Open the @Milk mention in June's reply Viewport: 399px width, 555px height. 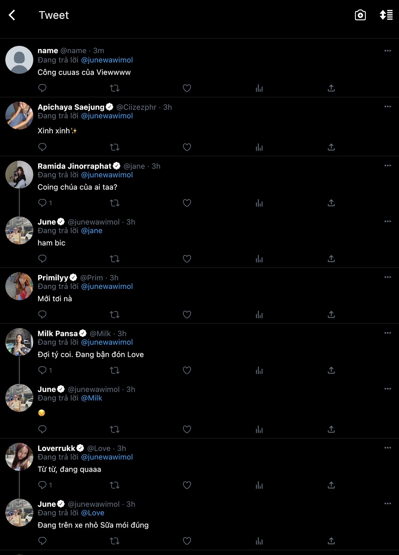coord(92,398)
